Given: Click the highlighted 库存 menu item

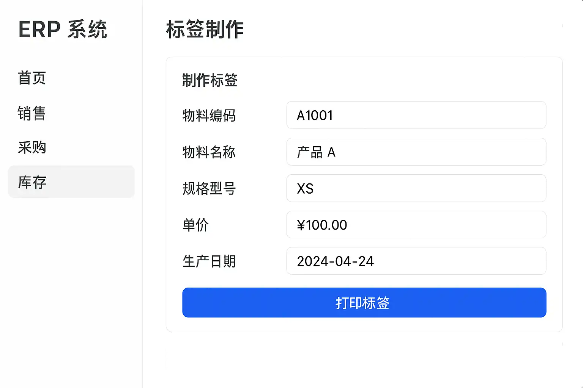Looking at the screenshot, I should point(71,182).
